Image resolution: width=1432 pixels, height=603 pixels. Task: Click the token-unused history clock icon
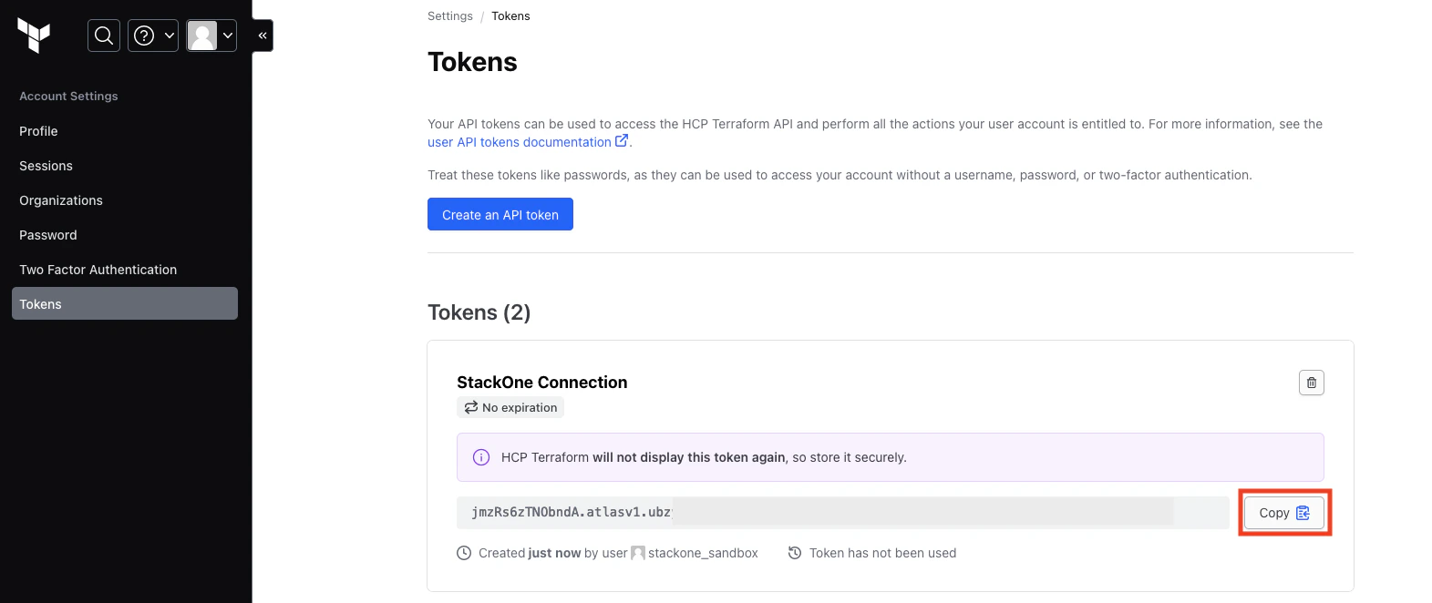794,553
